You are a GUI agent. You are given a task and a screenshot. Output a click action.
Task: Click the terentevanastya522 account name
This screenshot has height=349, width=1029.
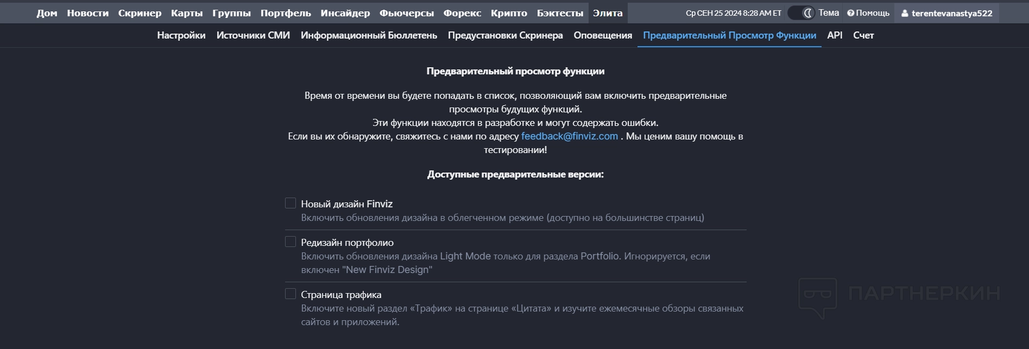(x=952, y=14)
